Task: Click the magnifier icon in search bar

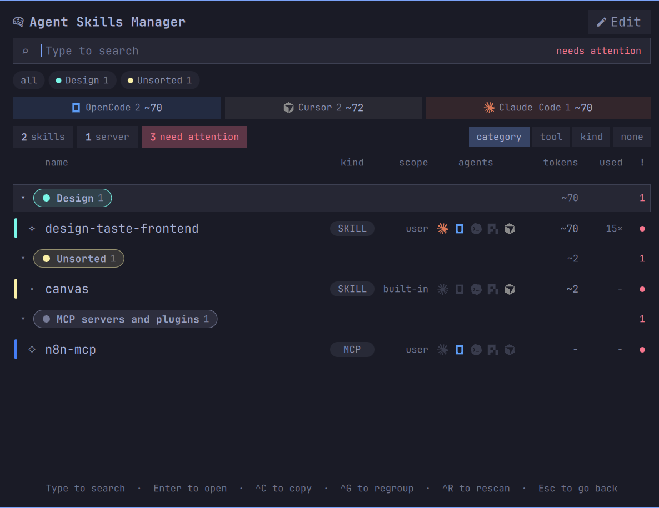Action: pos(25,51)
